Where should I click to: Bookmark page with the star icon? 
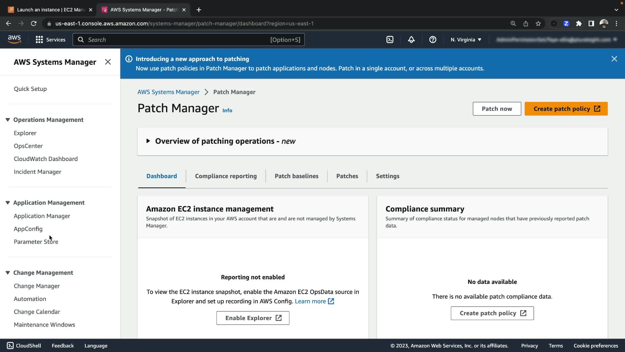tap(538, 23)
